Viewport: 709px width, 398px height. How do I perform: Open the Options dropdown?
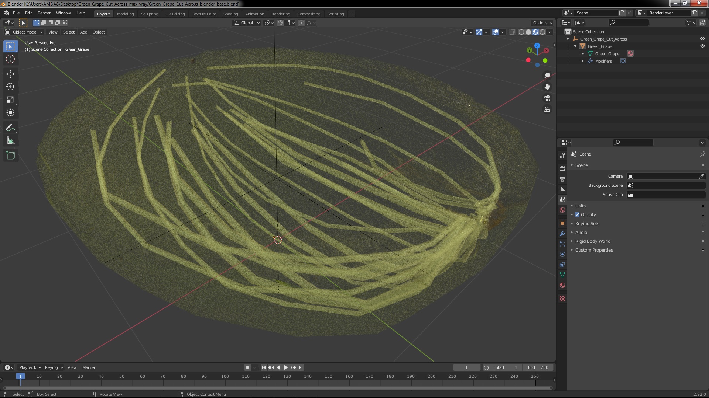click(x=542, y=23)
